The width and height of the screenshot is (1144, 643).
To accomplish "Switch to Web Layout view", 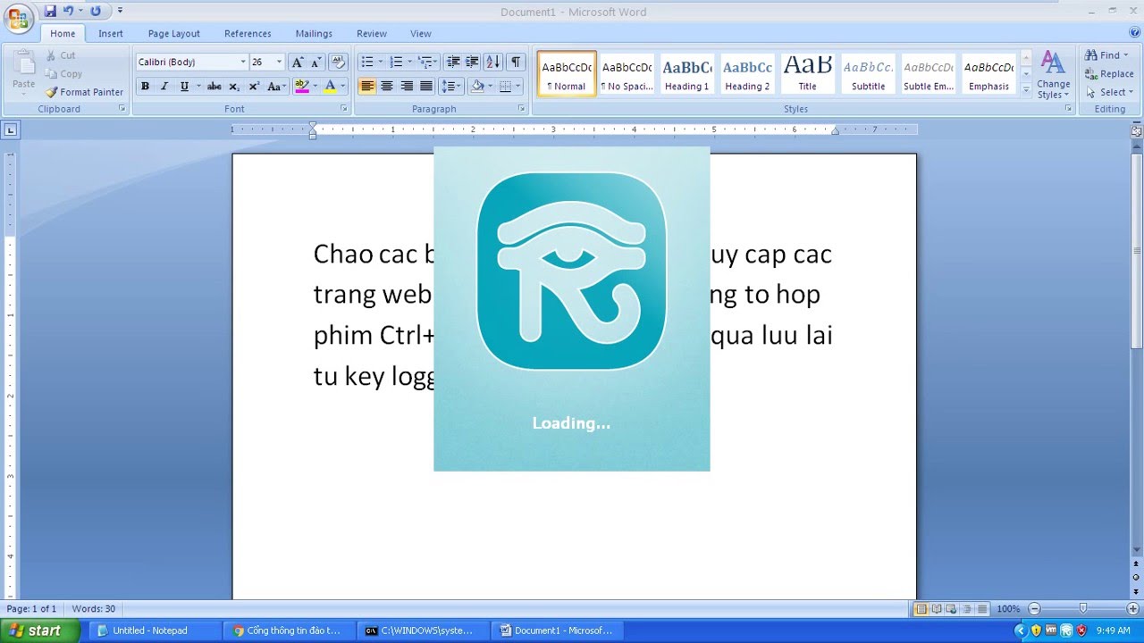I will pyautogui.click(x=952, y=609).
